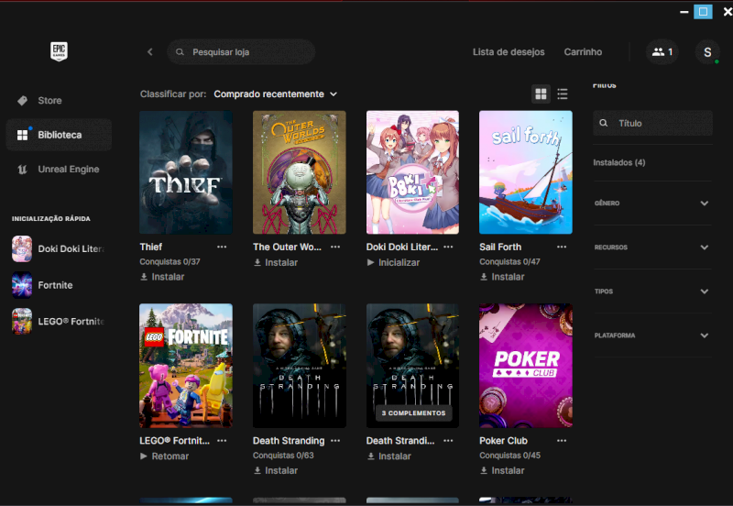Switch to list view
Image resolution: width=733 pixels, height=506 pixels.
coord(563,94)
